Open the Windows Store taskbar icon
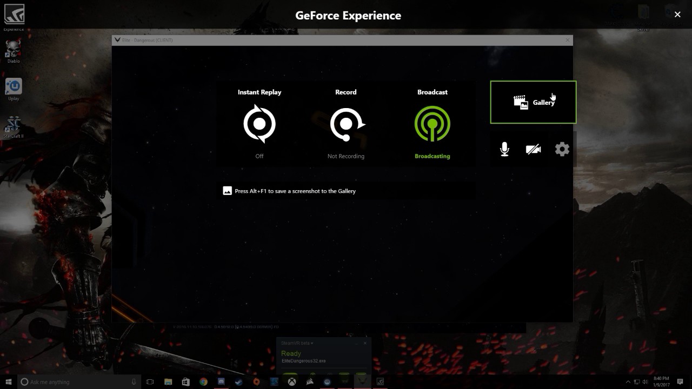 click(185, 382)
